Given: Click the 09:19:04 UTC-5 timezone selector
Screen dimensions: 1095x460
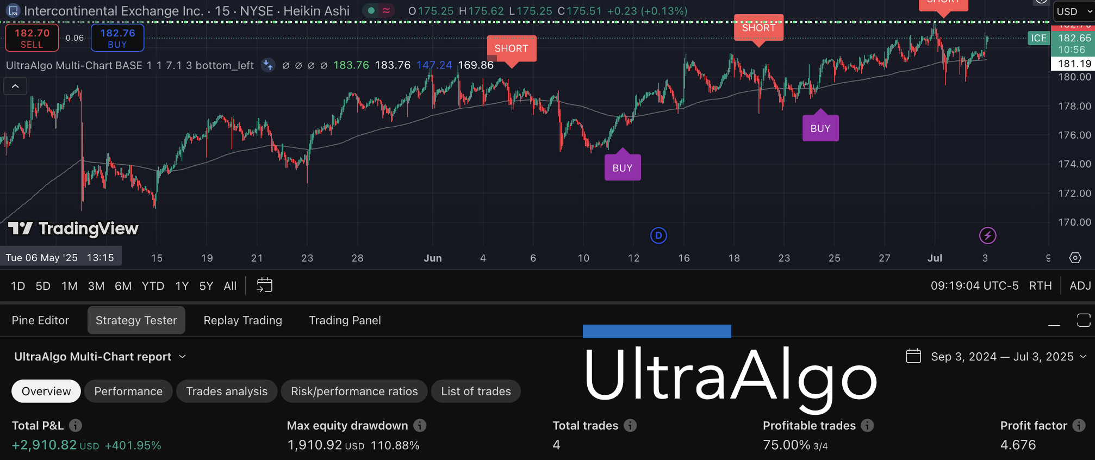Looking at the screenshot, I should (974, 286).
